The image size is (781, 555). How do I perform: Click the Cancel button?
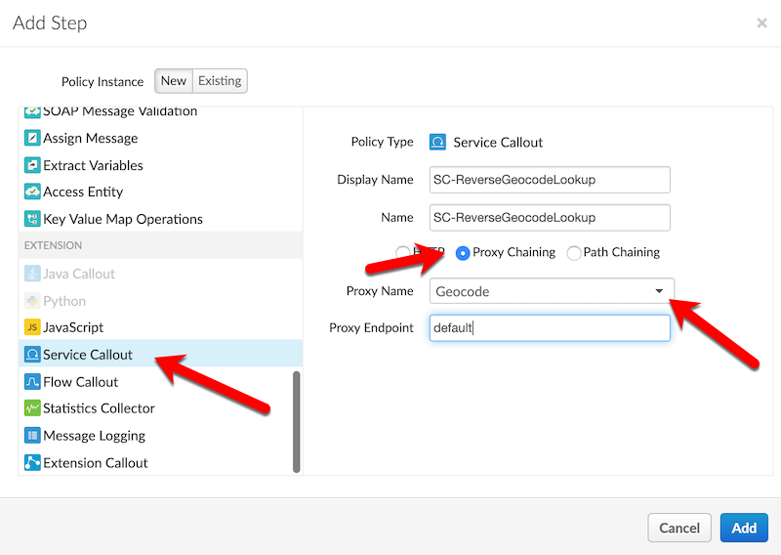679,528
